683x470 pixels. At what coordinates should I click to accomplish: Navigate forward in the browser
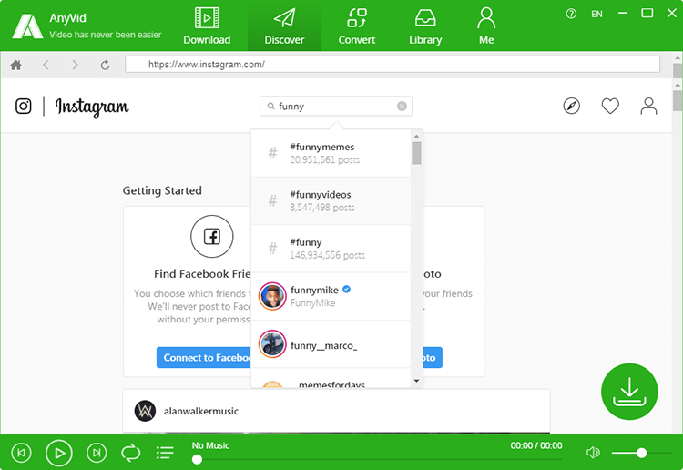coord(75,65)
